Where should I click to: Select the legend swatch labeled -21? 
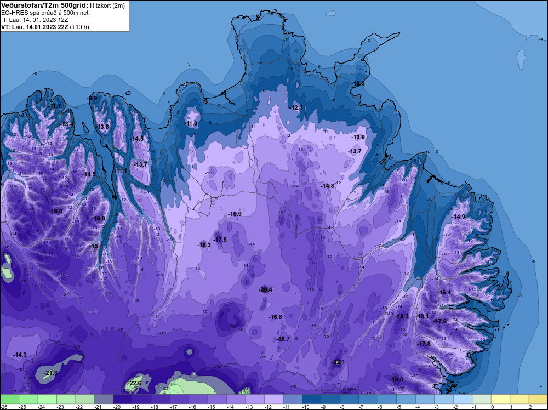[x=104, y=399]
